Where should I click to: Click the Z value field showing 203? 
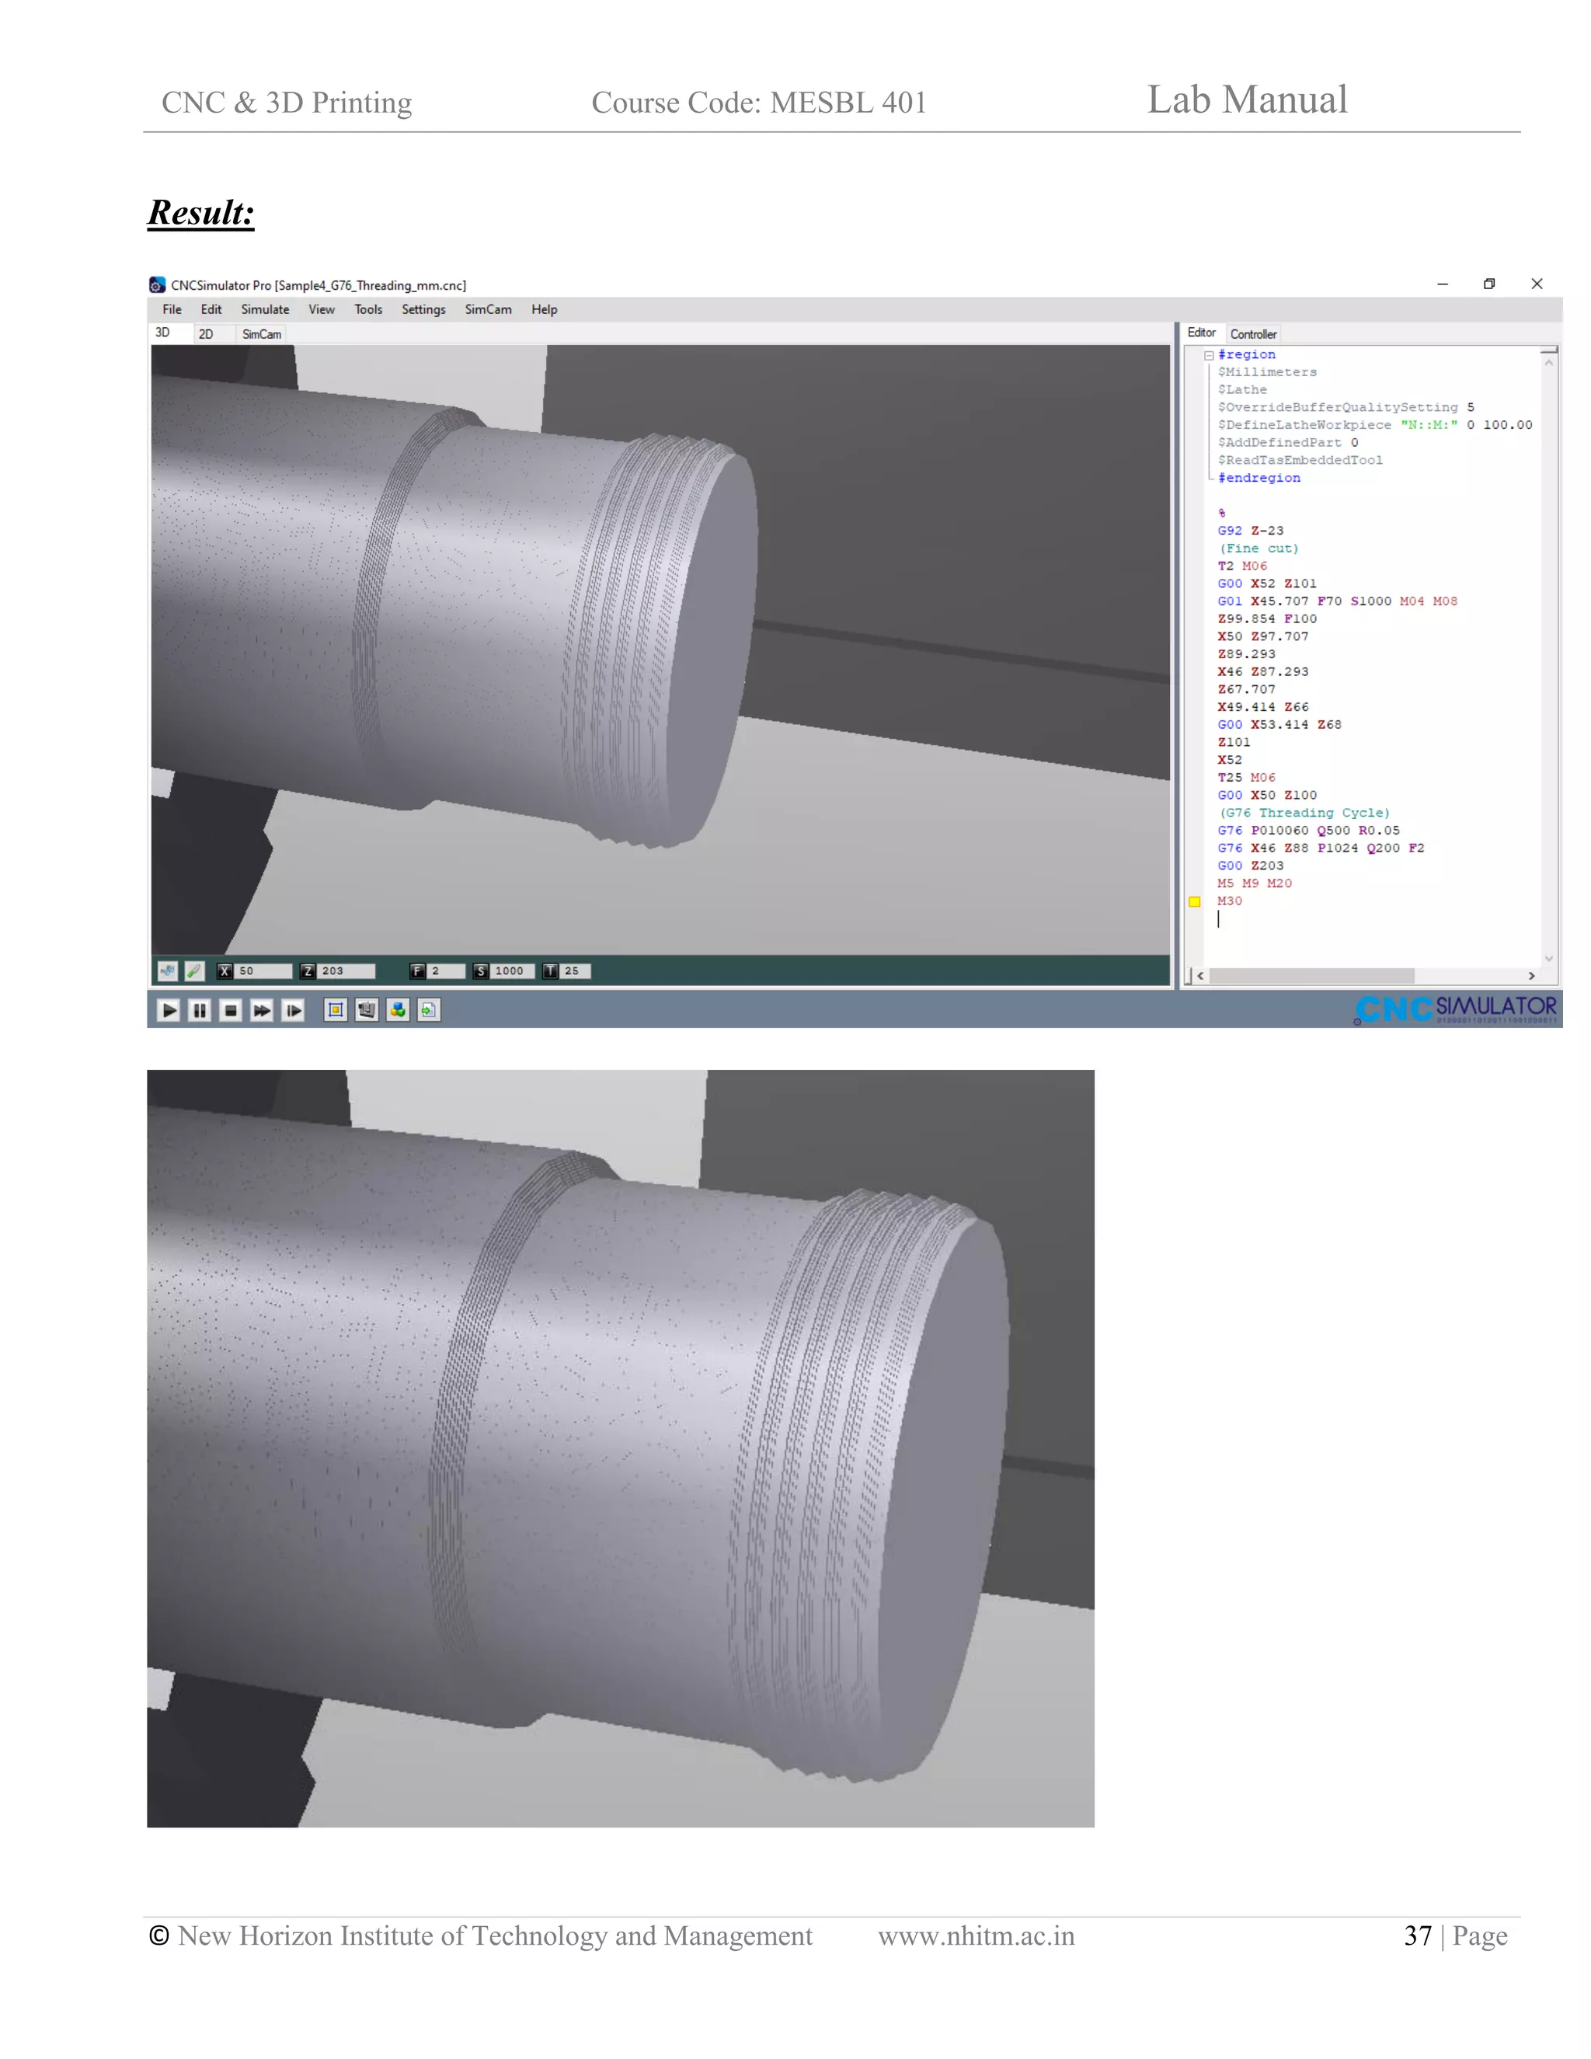[x=346, y=971]
